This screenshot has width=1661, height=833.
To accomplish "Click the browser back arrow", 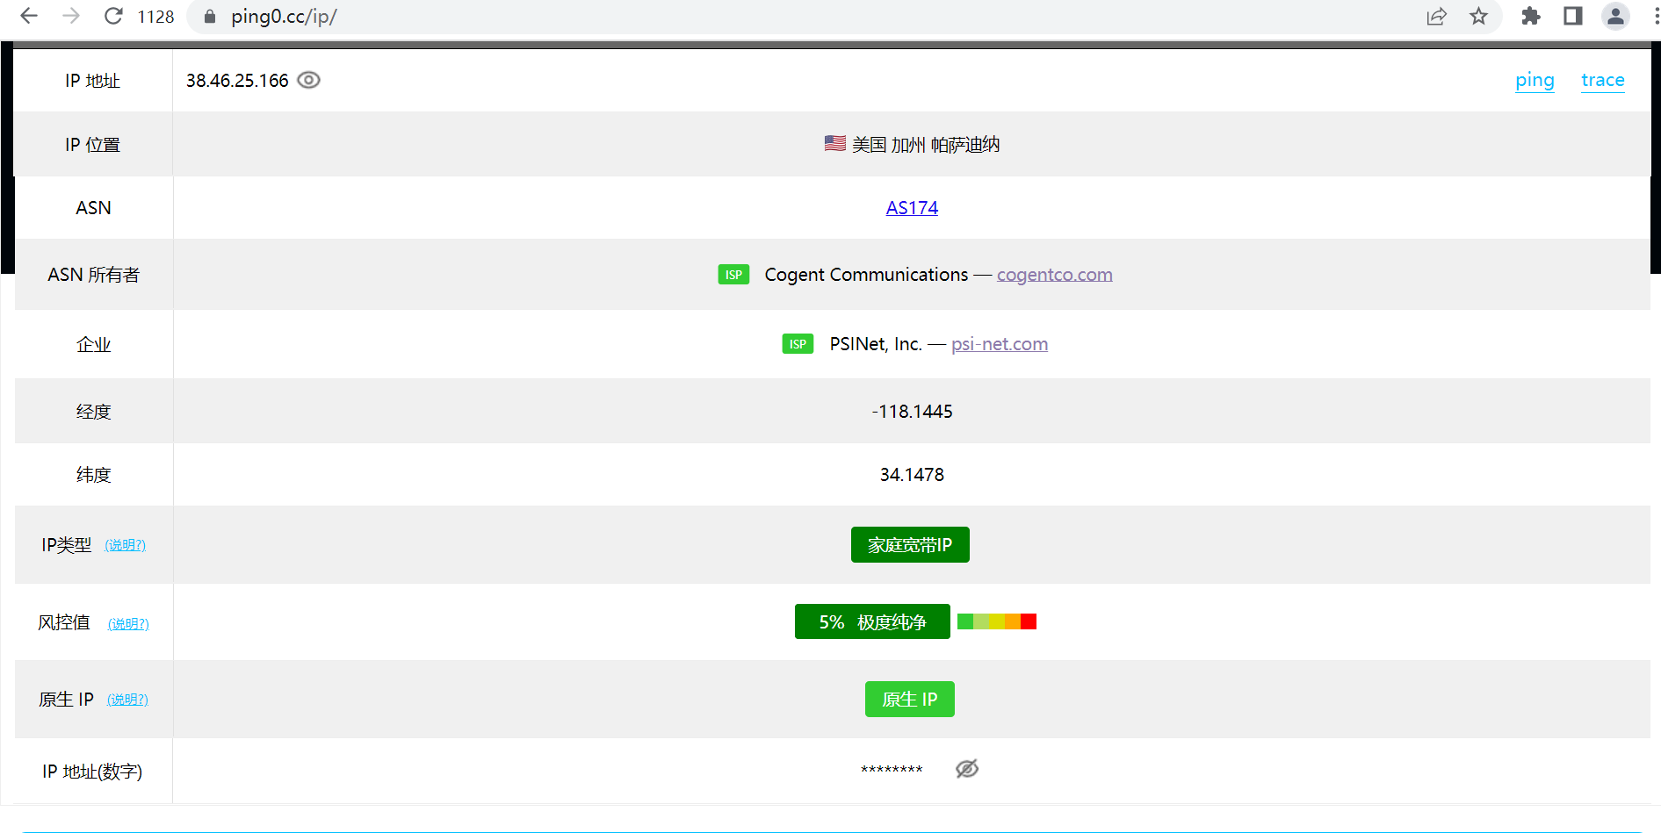I will [x=29, y=16].
